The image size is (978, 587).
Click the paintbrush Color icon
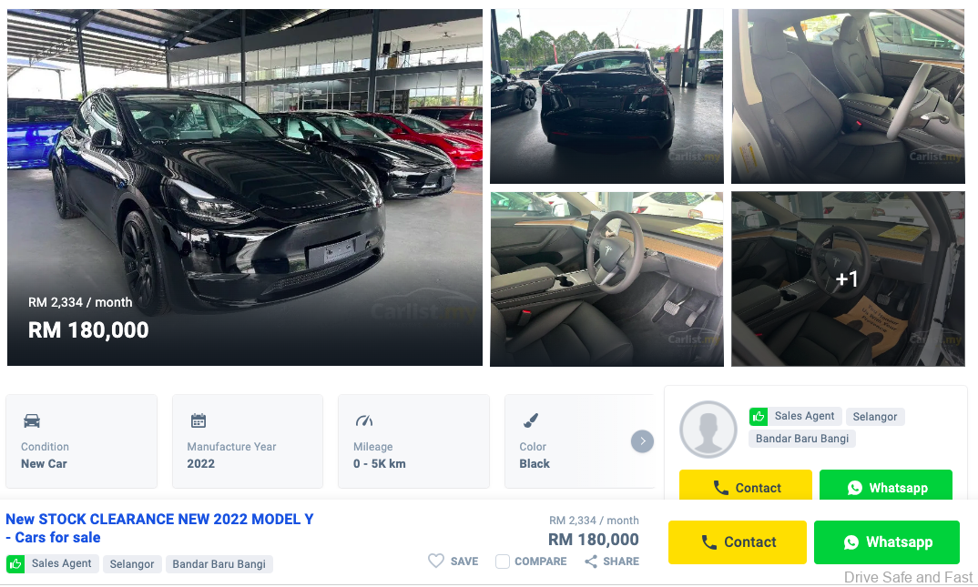pos(531,420)
